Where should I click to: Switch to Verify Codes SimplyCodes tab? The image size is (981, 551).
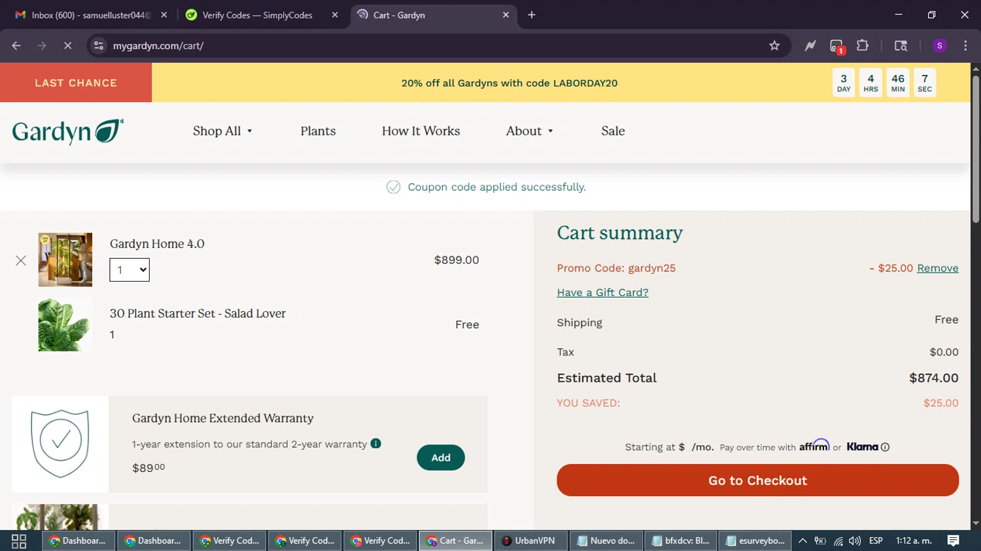262,15
